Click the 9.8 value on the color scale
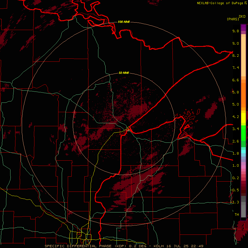This screenshot has width=248, height=248. (x=236, y=31)
